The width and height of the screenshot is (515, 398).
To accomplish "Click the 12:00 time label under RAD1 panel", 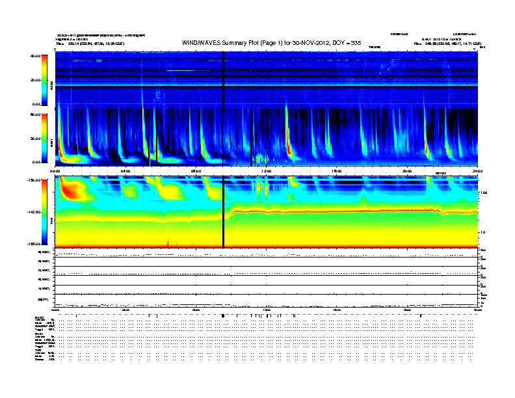I will click(x=267, y=171).
